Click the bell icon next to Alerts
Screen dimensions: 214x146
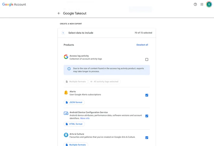pos(66,93)
